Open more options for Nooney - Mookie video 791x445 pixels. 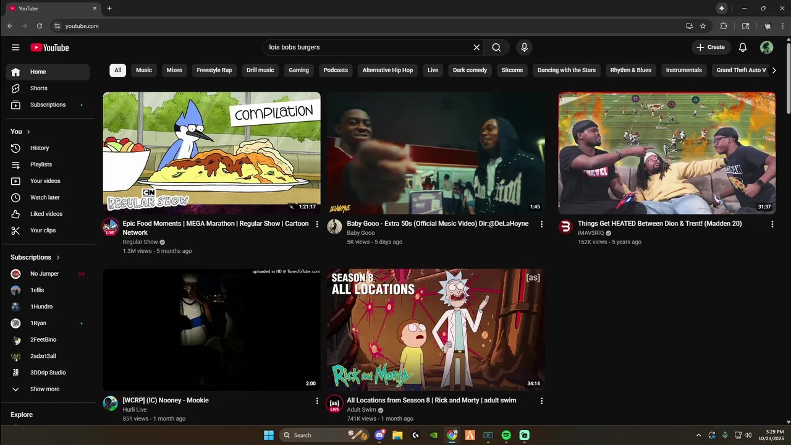tap(317, 401)
